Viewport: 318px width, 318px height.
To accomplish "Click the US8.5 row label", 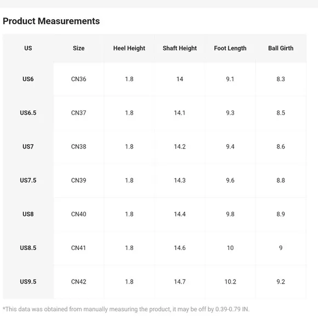I will pyautogui.click(x=28, y=248).
